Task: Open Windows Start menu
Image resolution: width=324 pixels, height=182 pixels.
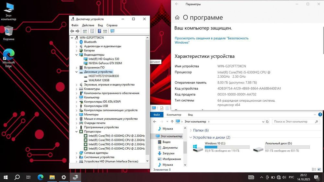Action: tap(6, 177)
